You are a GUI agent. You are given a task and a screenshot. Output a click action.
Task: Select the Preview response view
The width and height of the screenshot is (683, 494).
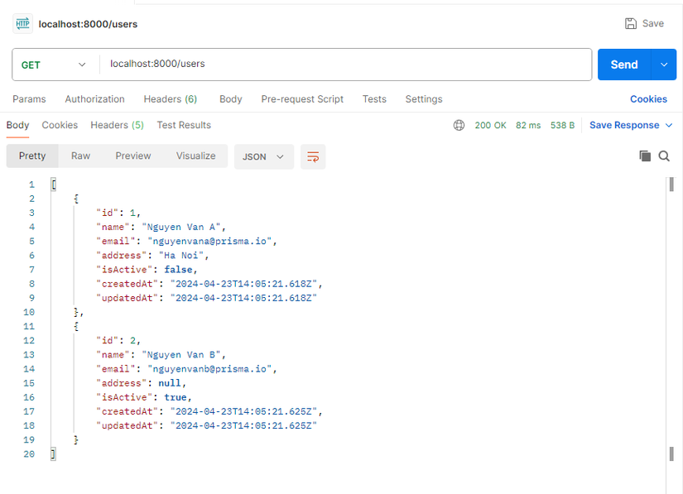coord(132,156)
